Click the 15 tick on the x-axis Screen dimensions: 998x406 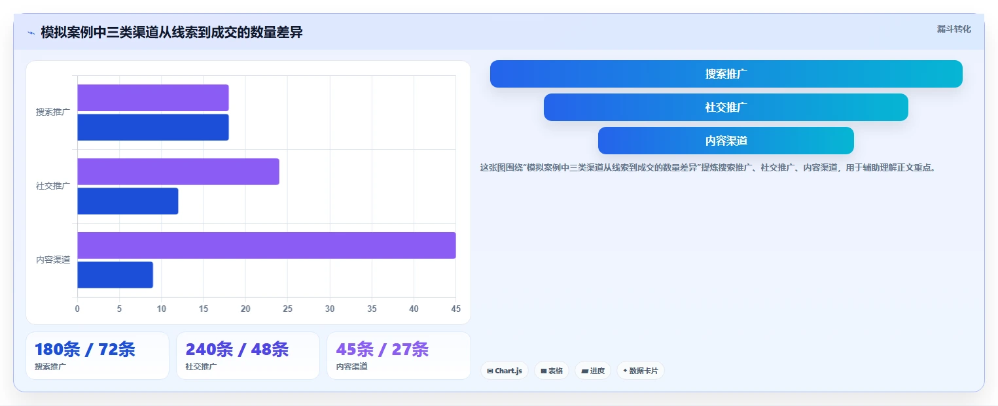pyautogui.click(x=204, y=309)
